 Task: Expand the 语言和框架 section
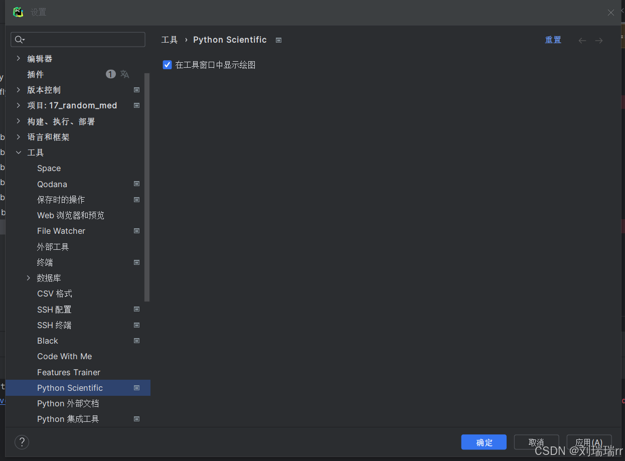point(19,137)
